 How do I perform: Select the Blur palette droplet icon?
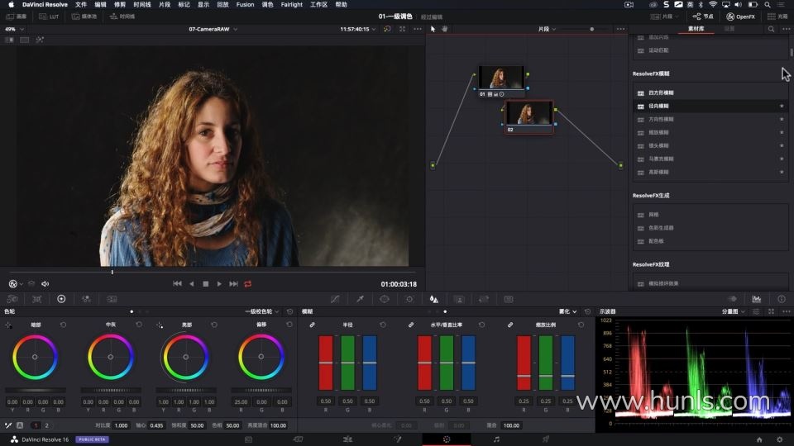434,299
